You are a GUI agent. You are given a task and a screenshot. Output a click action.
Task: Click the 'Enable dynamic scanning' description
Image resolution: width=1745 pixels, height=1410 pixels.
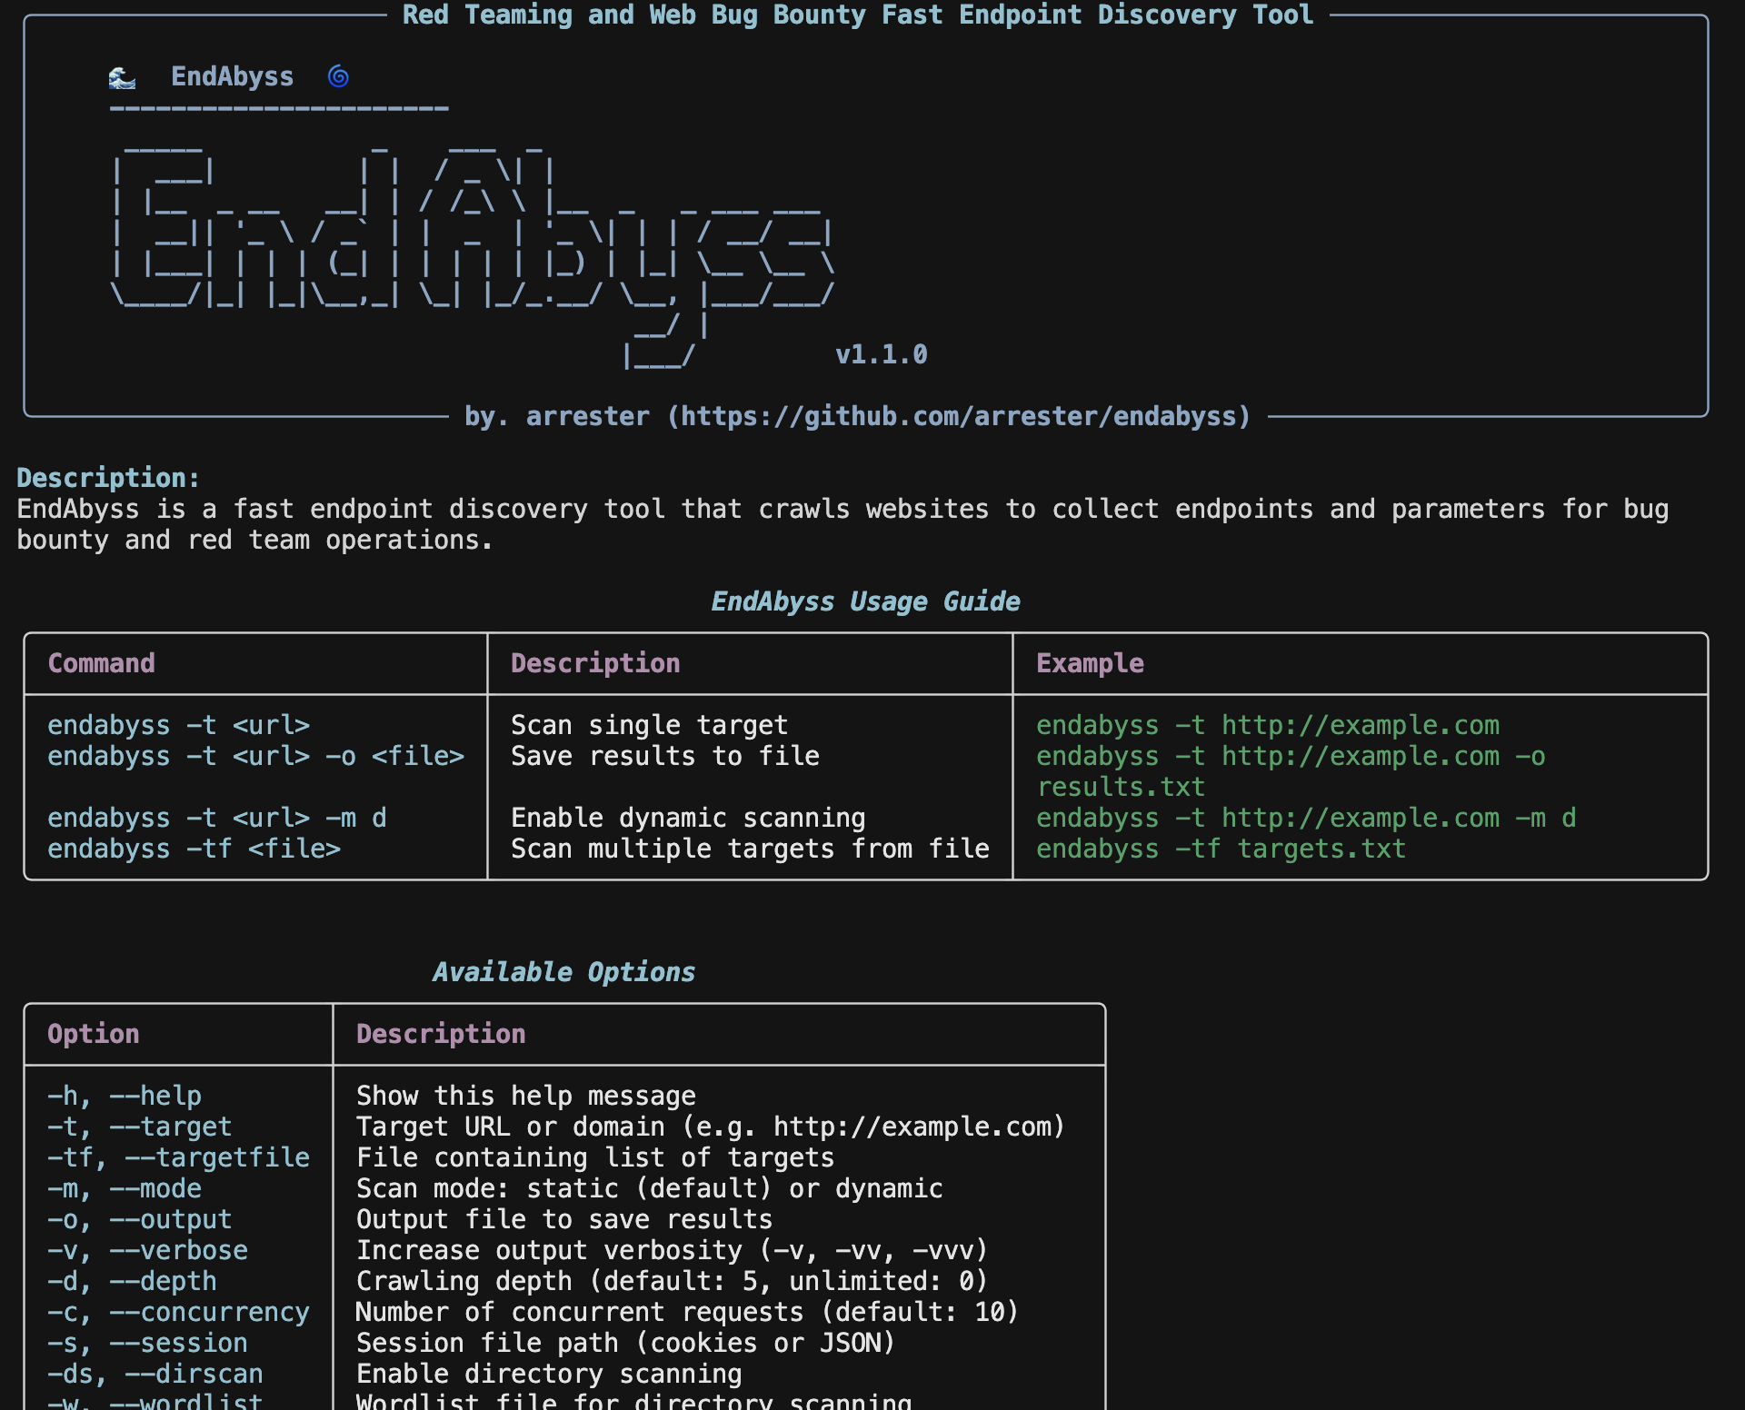pos(687,818)
